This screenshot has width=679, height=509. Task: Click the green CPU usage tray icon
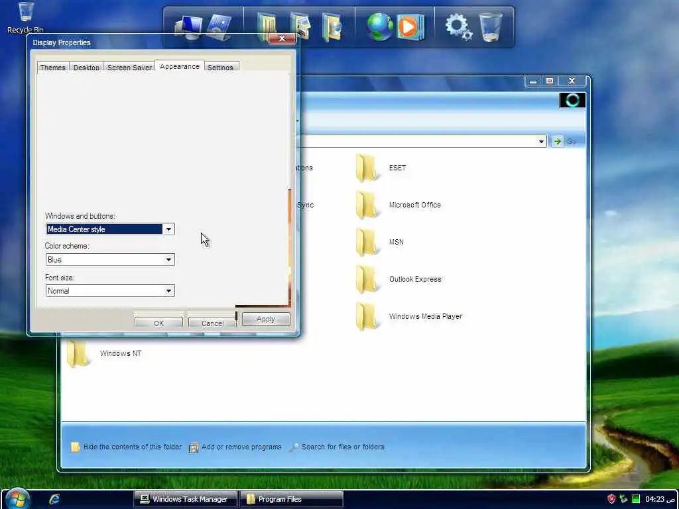click(x=636, y=499)
